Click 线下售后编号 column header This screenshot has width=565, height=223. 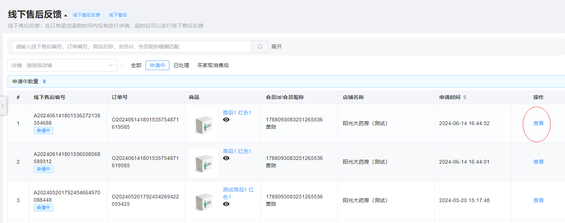(49, 97)
